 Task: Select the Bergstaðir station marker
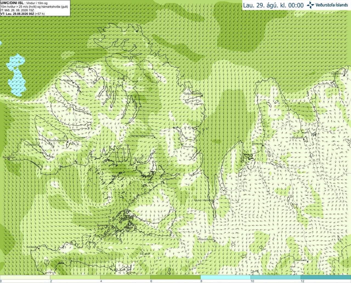pyautogui.click(x=304, y=139)
